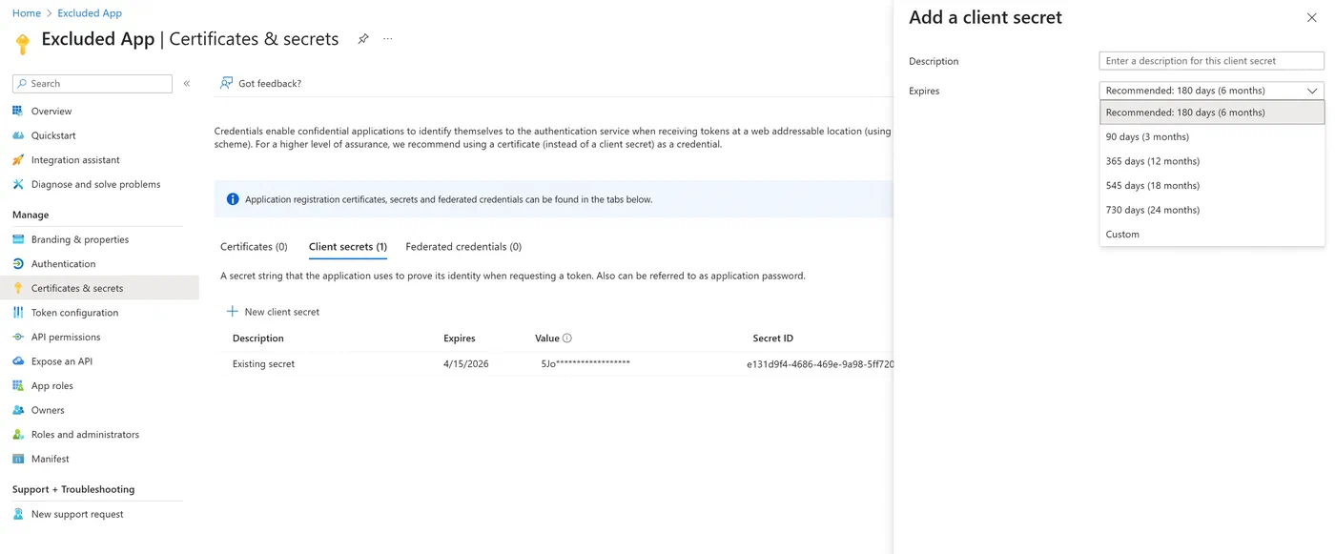Click the Branding & properties icon
Image resolution: width=1335 pixels, height=554 pixels.
[18, 239]
